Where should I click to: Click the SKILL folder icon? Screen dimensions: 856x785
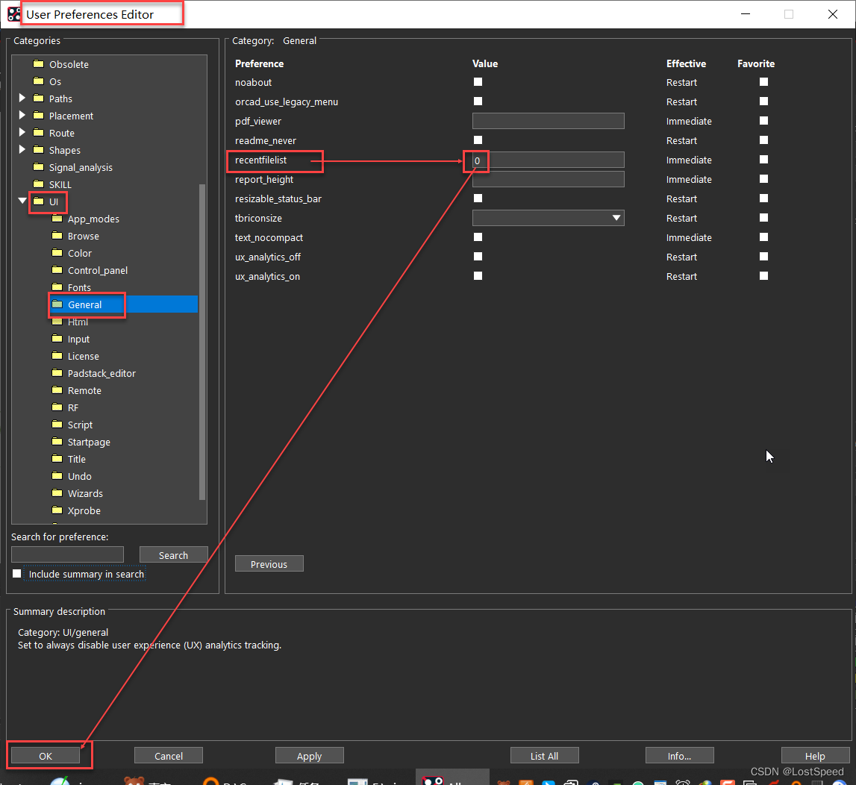38,184
